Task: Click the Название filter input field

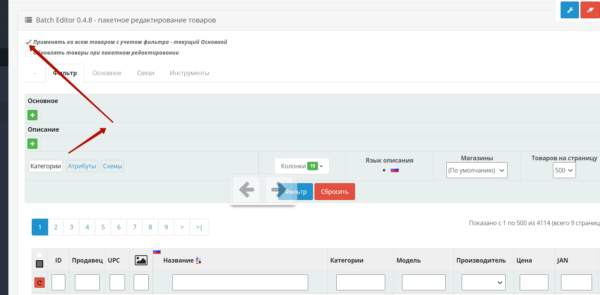Action: [240, 282]
